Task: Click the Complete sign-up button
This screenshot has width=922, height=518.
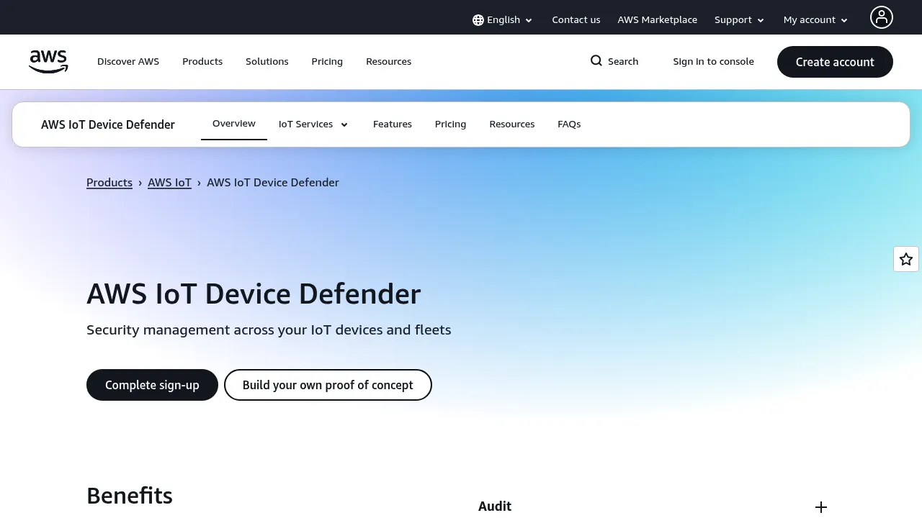Action: click(x=152, y=385)
